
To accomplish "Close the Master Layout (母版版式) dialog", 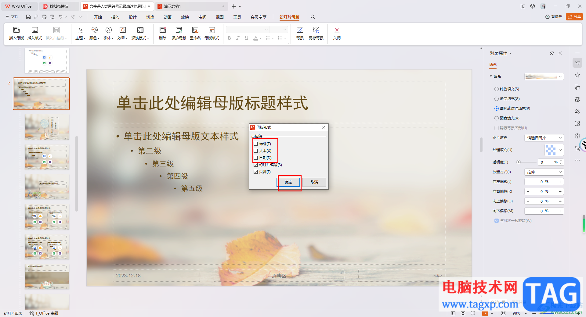I will tap(324, 127).
